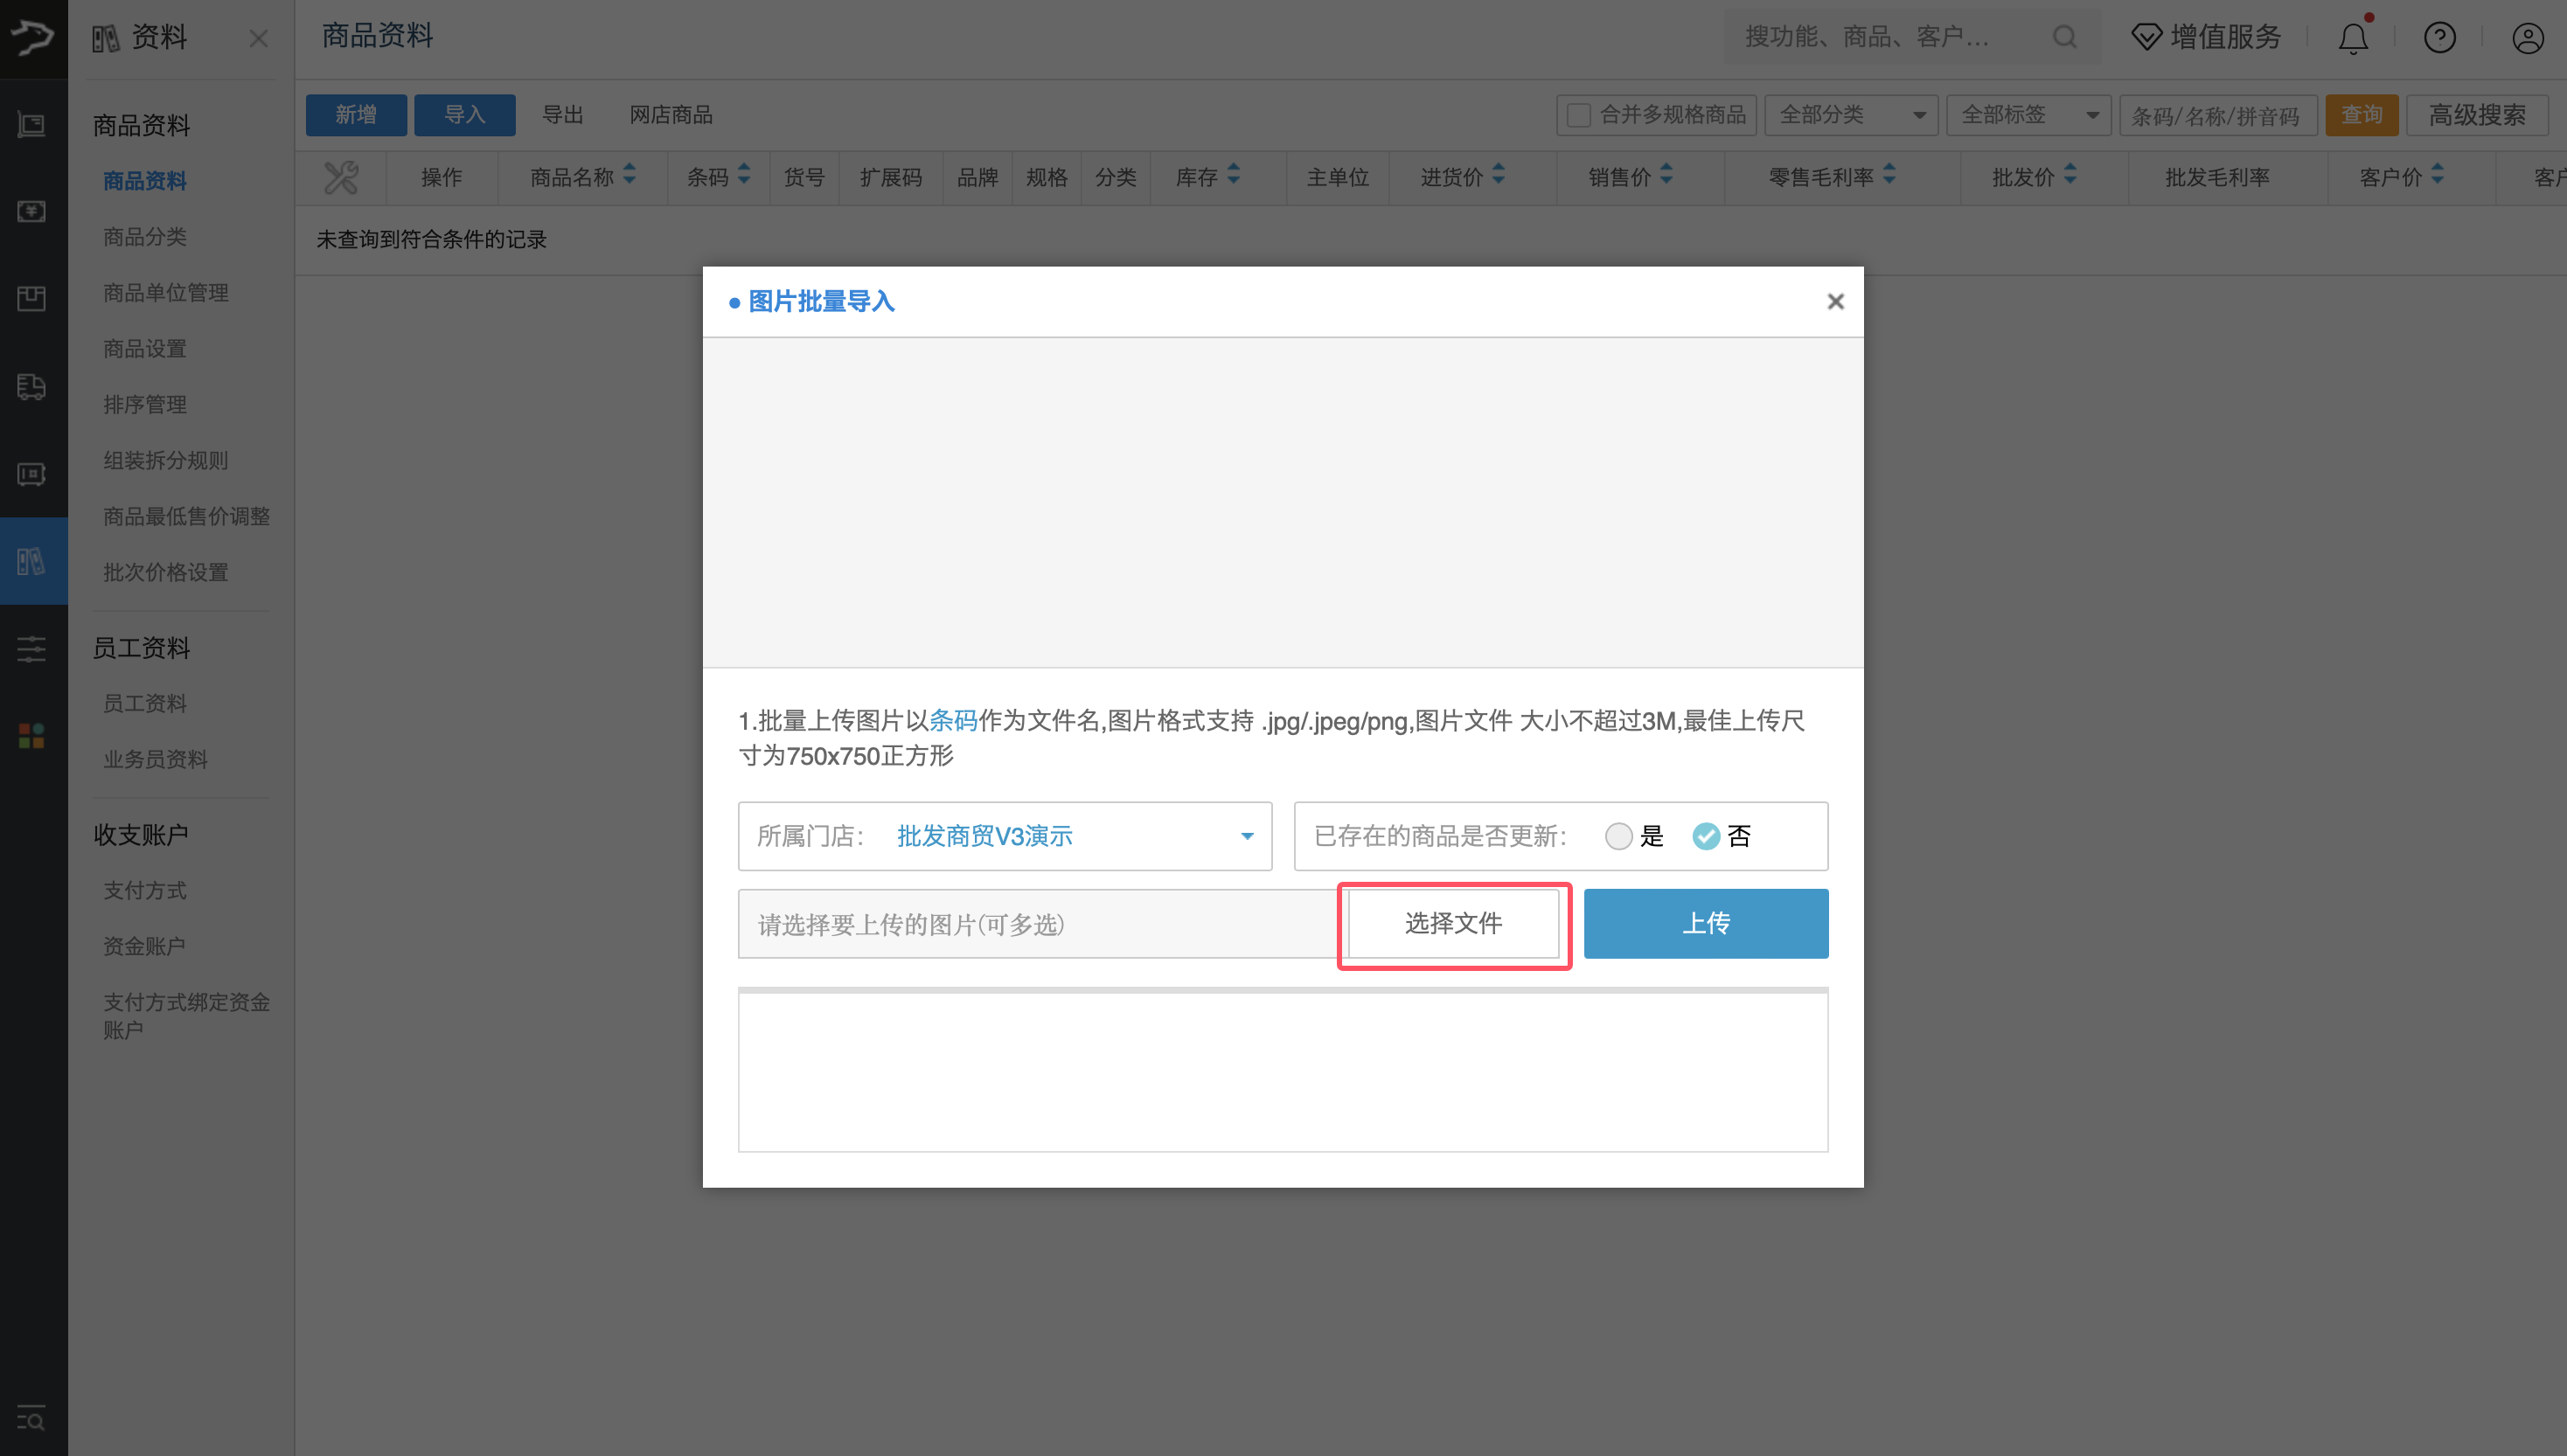Click the blue 条码 link in instructions
2567x1456 pixels.
pos(952,721)
